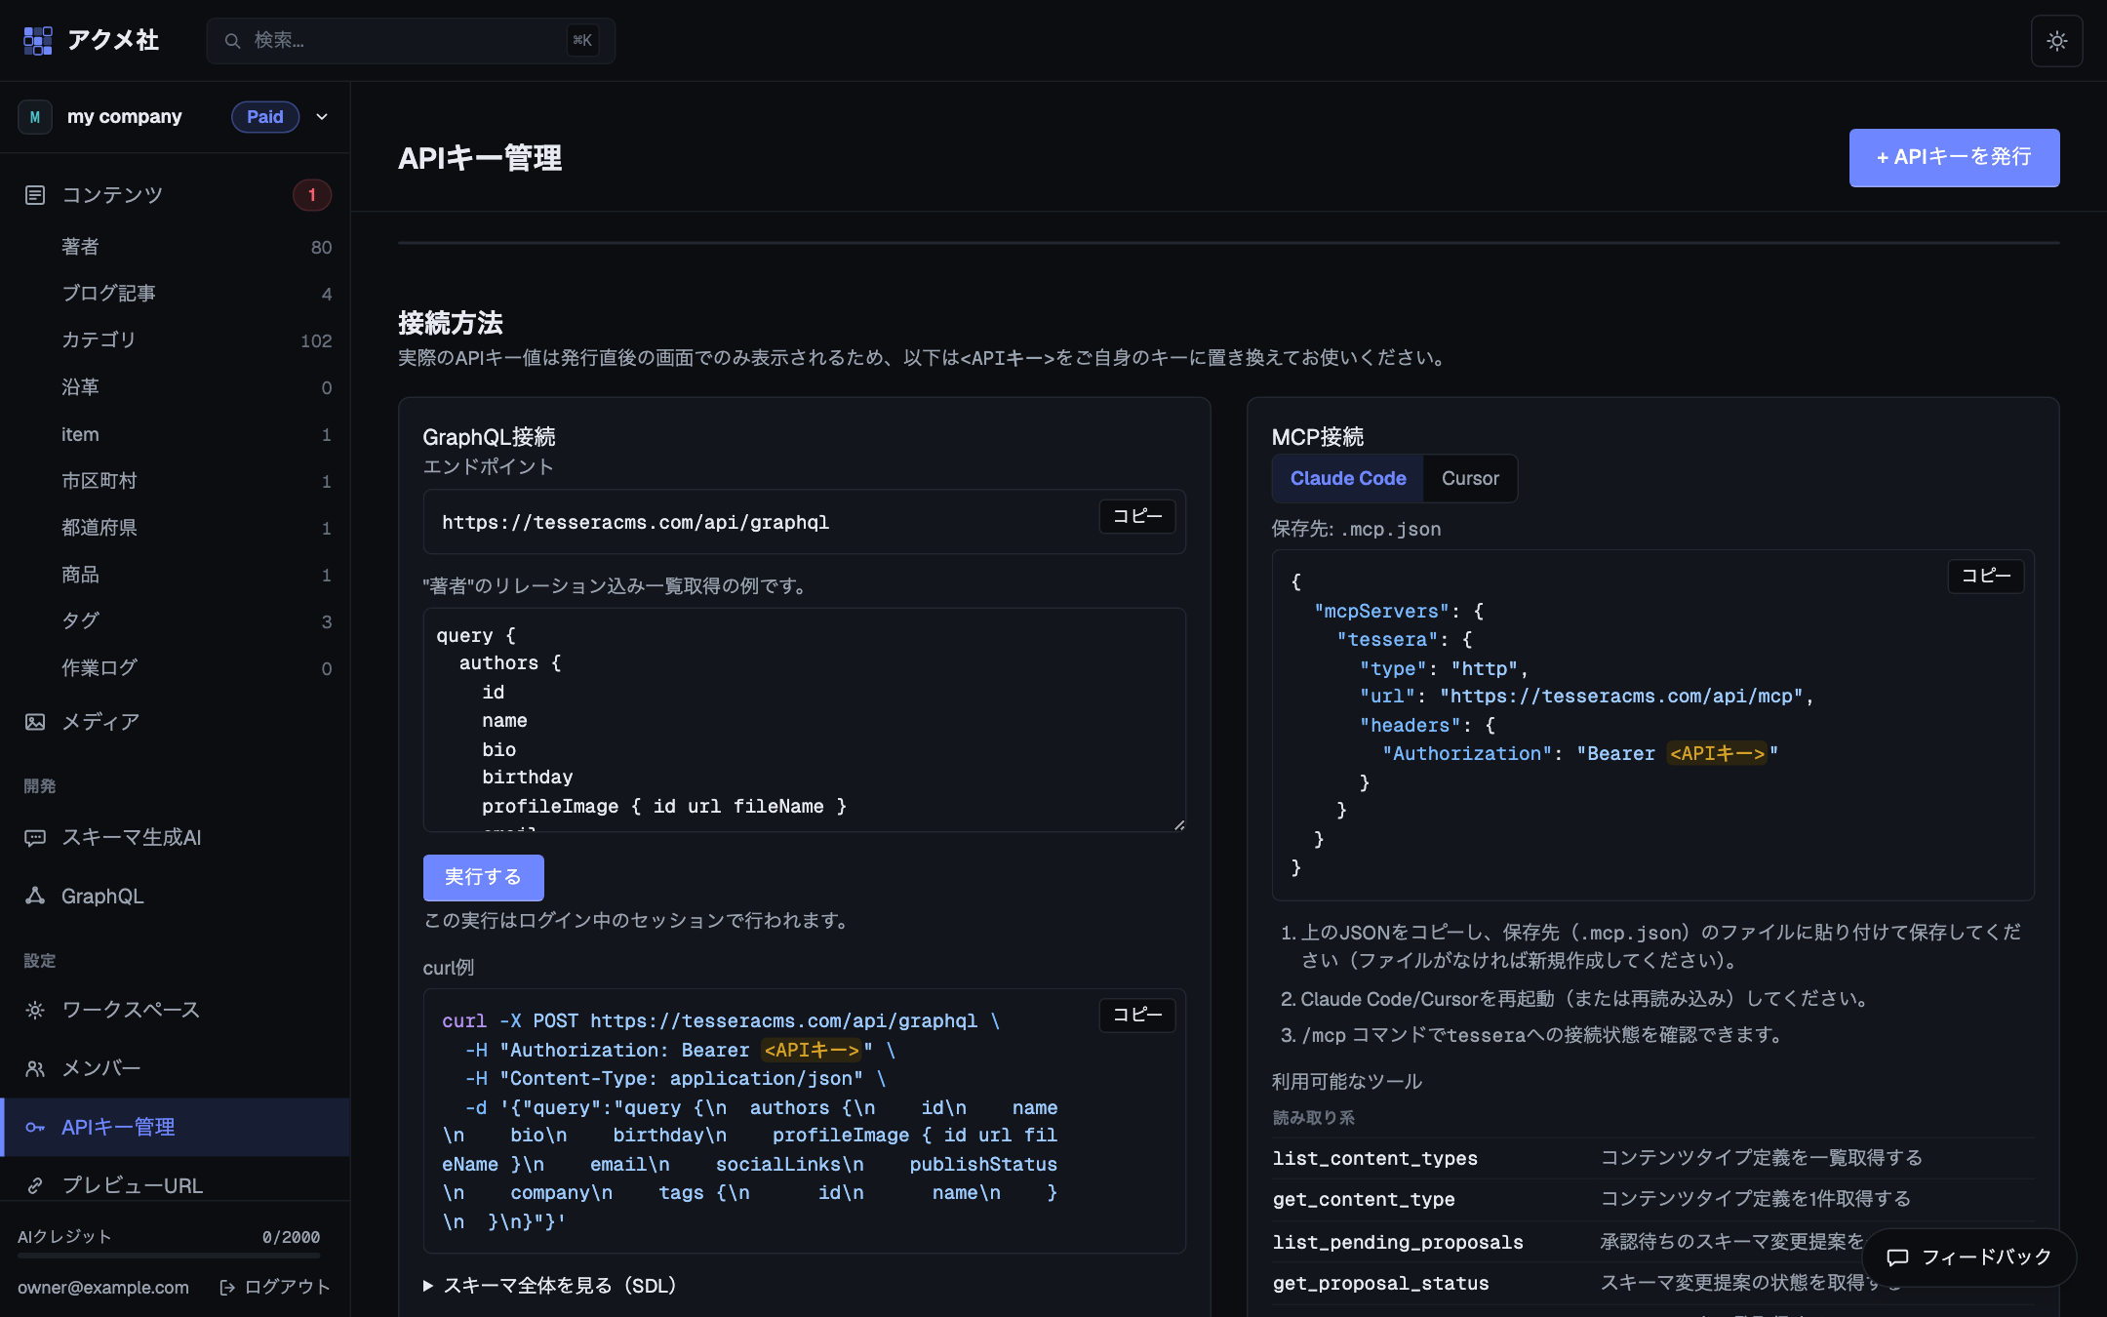Viewport: 2107px width, 1317px height.
Task: Click the M workspace avatar
Action: pyautogui.click(x=35, y=117)
